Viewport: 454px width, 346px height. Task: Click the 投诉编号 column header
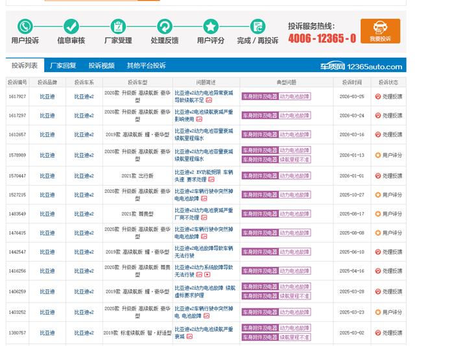[x=18, y=82]
